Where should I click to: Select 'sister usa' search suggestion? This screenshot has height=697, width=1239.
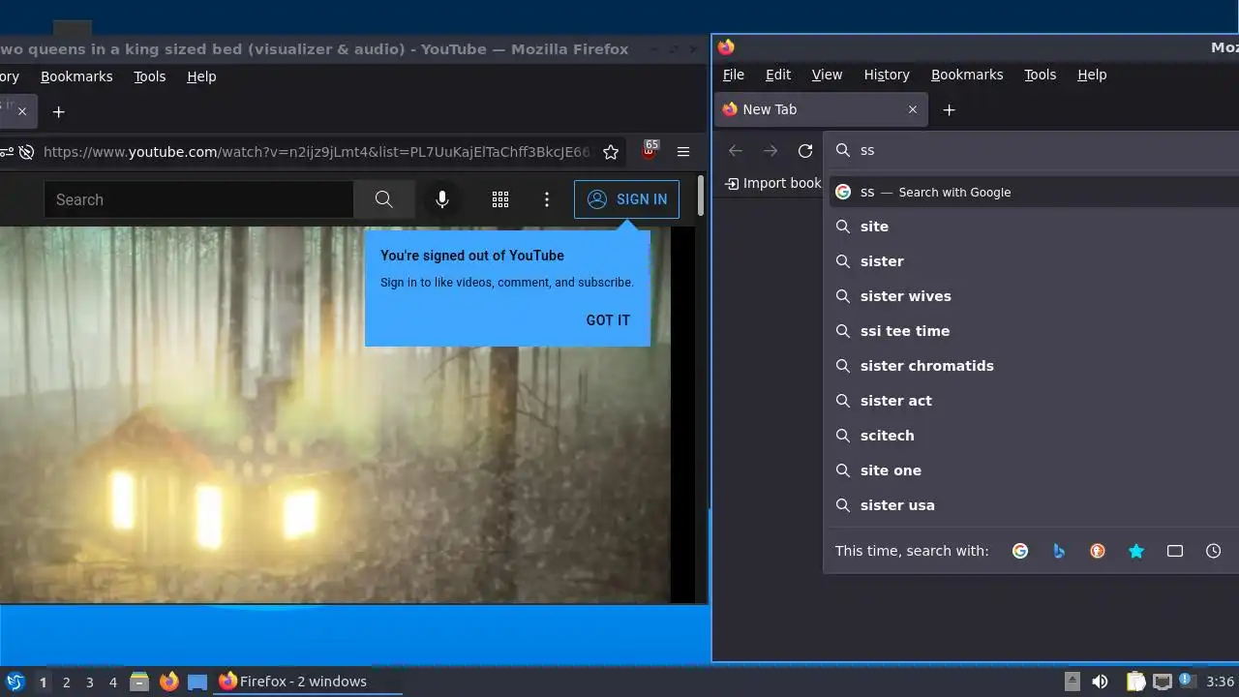coord(1034,505)
